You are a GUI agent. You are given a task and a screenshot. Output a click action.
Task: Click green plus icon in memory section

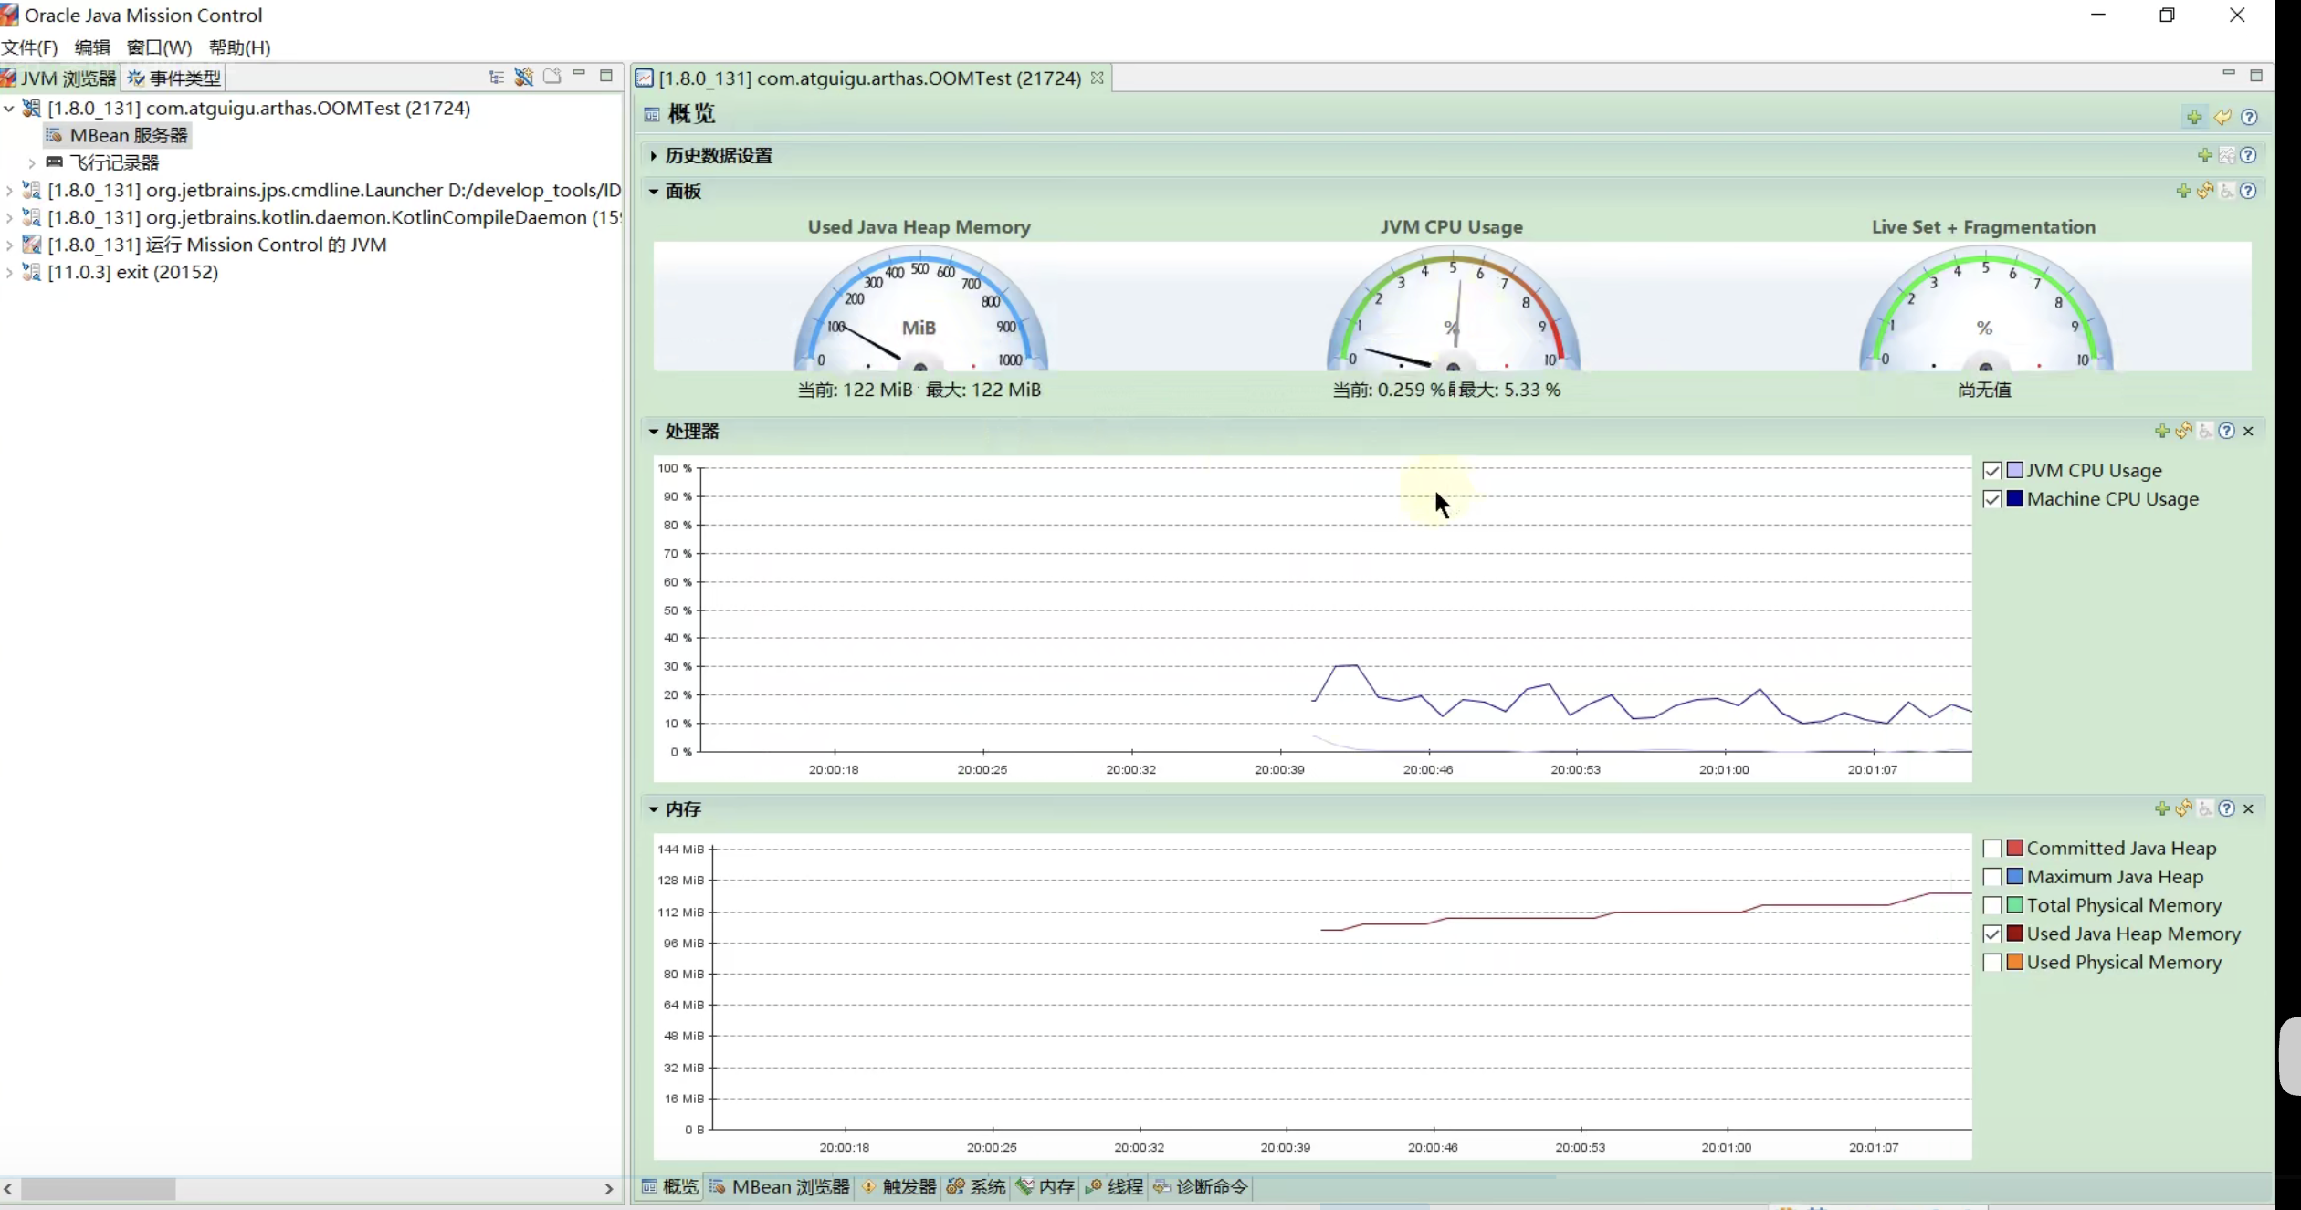point(2161,808)
